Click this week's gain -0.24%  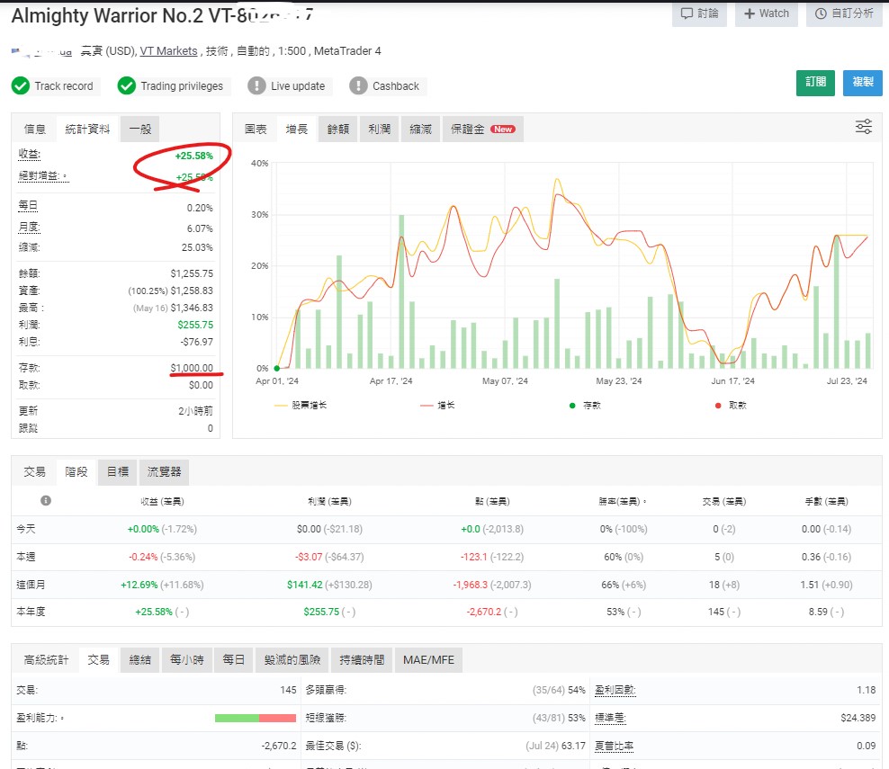click(x=143, y=557)
